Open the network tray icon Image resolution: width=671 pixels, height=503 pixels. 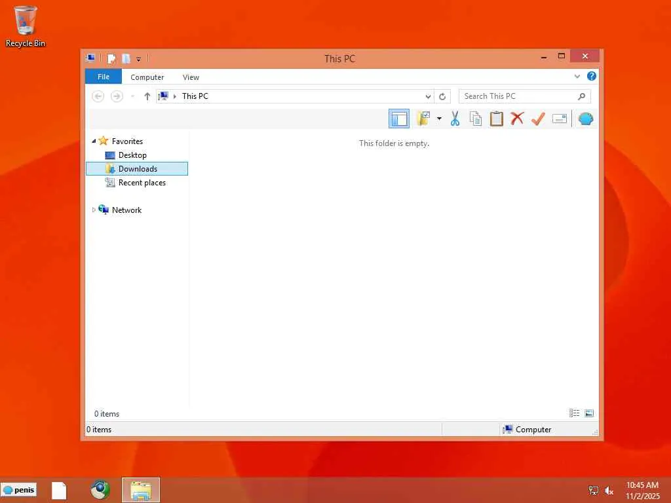pos(593,491)
